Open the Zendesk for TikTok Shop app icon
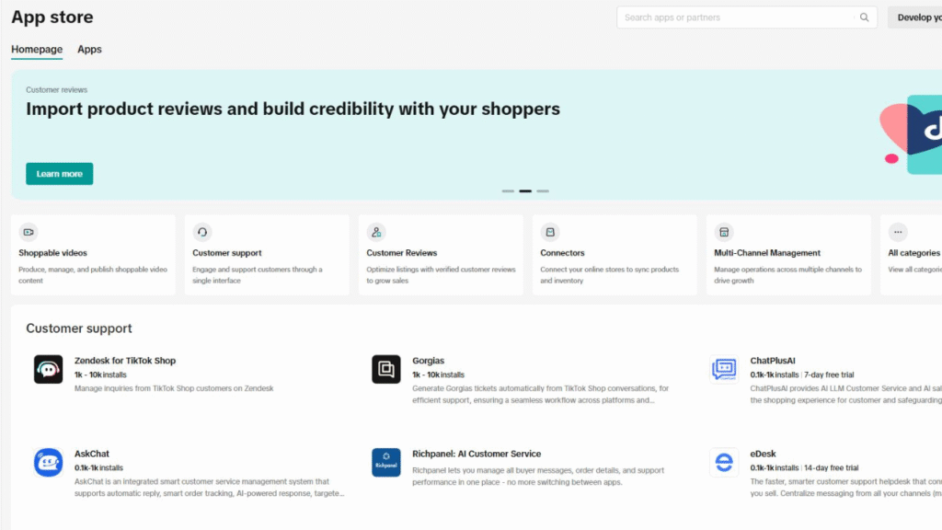 (x=48, y=370)
